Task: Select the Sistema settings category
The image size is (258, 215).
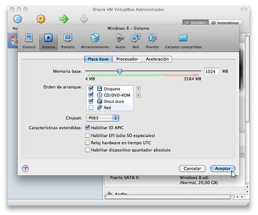Action: click(x=48, y=41)
